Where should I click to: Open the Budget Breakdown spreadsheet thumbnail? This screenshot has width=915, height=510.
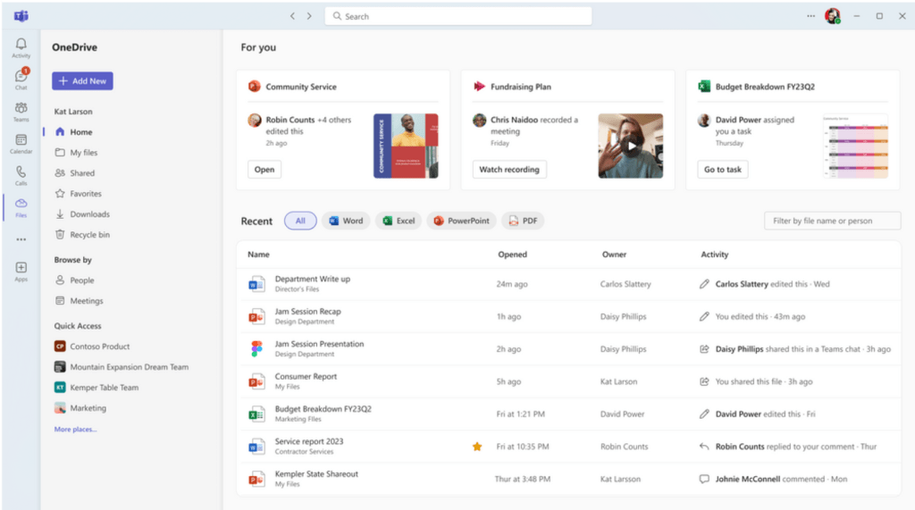tap(855, 146)
